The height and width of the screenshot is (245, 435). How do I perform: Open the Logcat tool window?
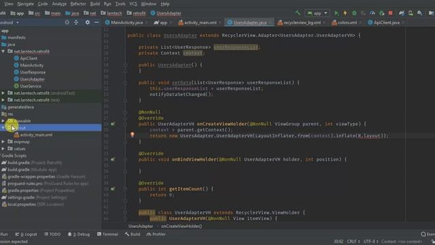(26, 234)
